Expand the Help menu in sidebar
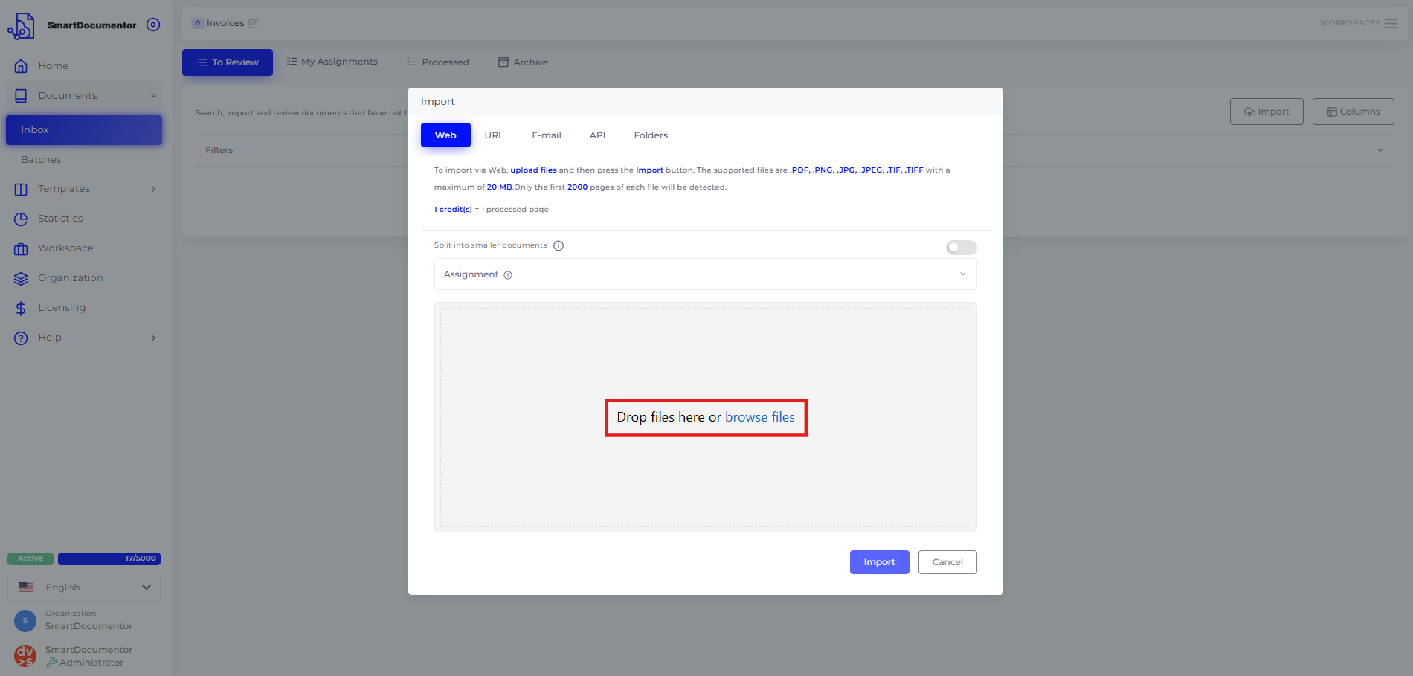This screenshot has height=676, width=1413. coord(153,338)
